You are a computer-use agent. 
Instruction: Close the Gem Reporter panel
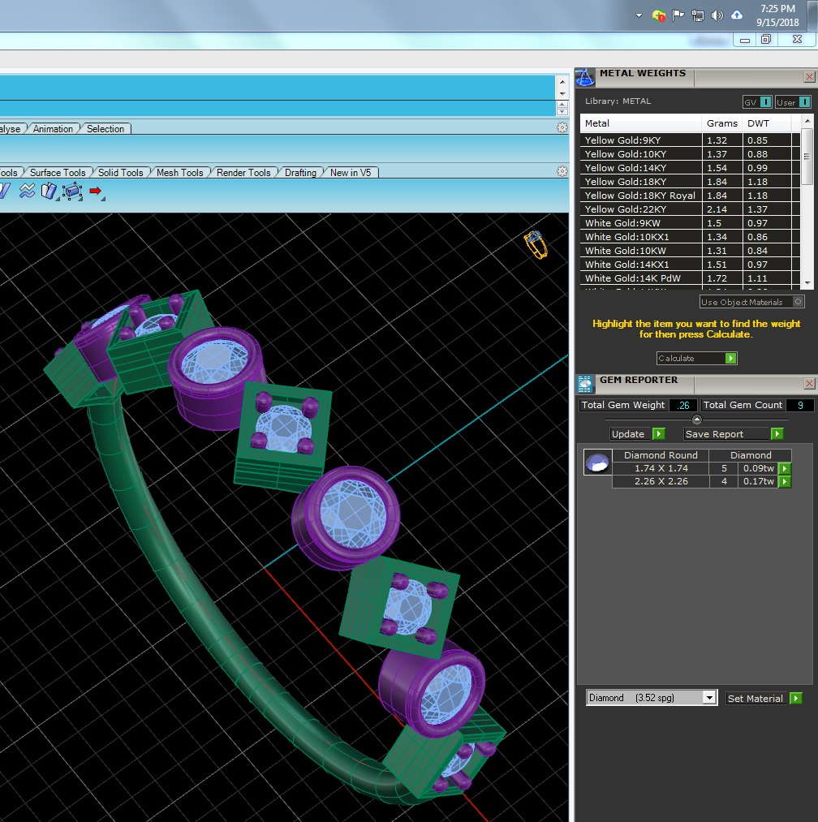pos(809,384)
